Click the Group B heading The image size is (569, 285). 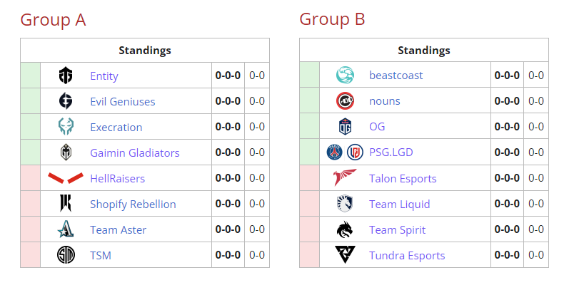332,19
